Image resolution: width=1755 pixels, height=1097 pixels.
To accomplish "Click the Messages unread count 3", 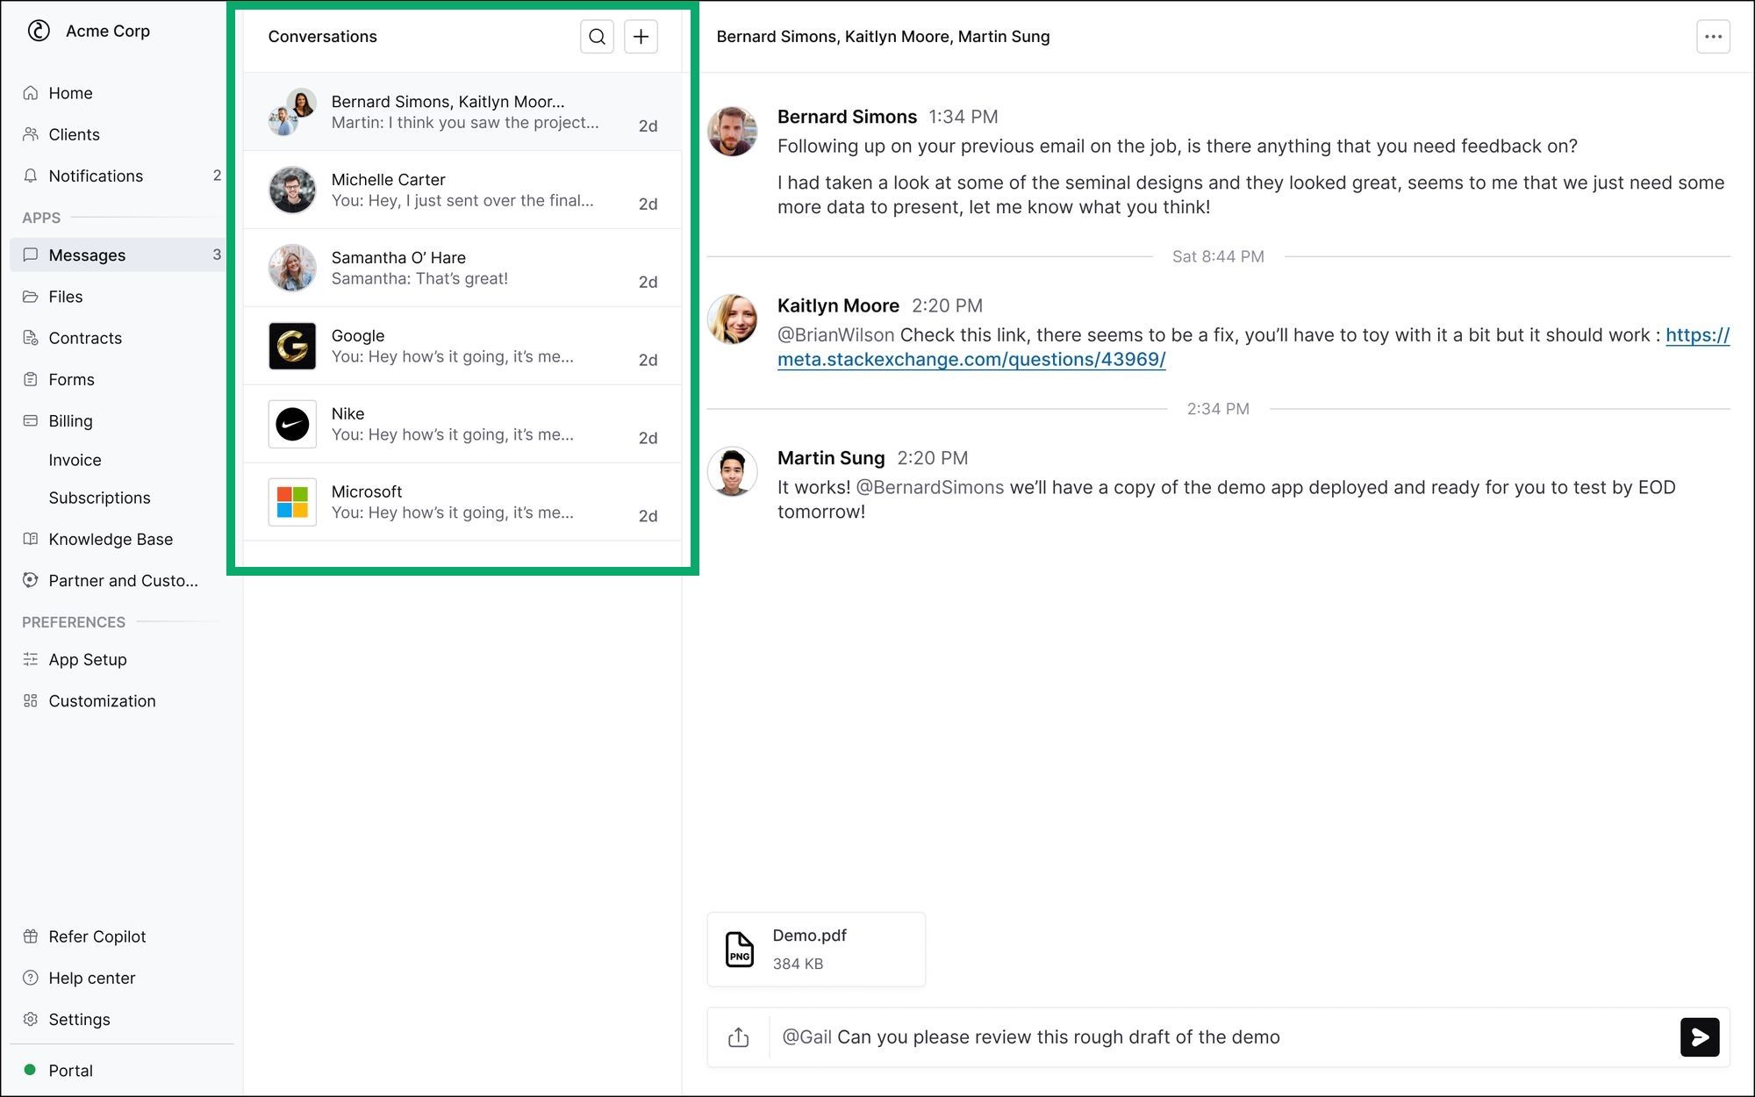I will click(217, 255).
